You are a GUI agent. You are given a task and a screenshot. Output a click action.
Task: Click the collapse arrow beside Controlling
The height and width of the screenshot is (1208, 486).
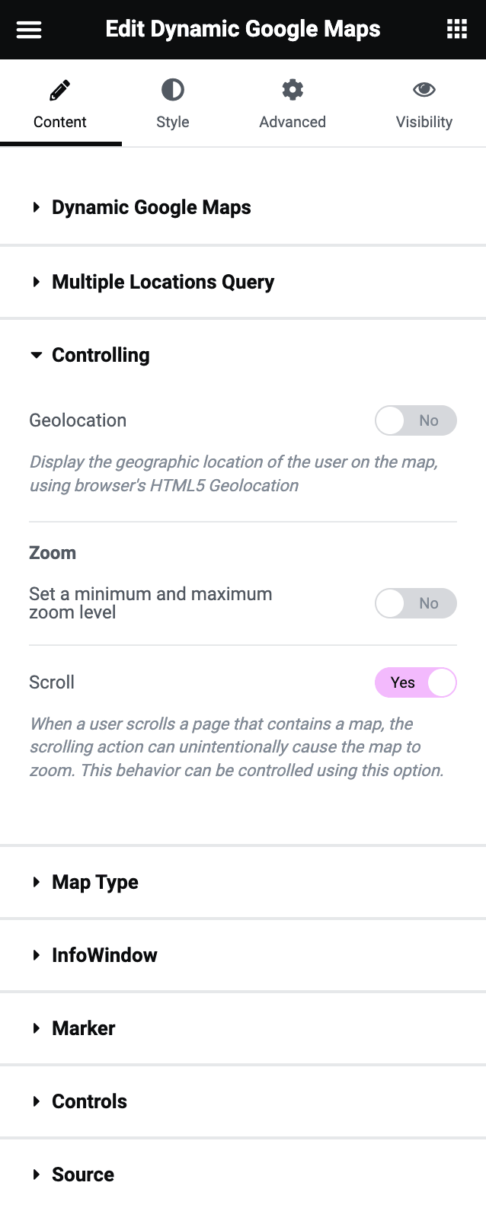tap(36, 354)
